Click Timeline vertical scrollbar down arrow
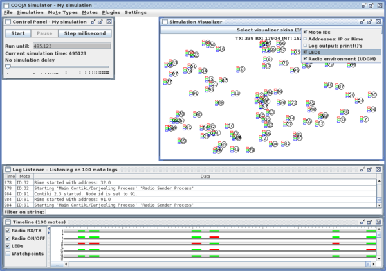Viewport: 386px width, 271px height. [x=379, y=258]
